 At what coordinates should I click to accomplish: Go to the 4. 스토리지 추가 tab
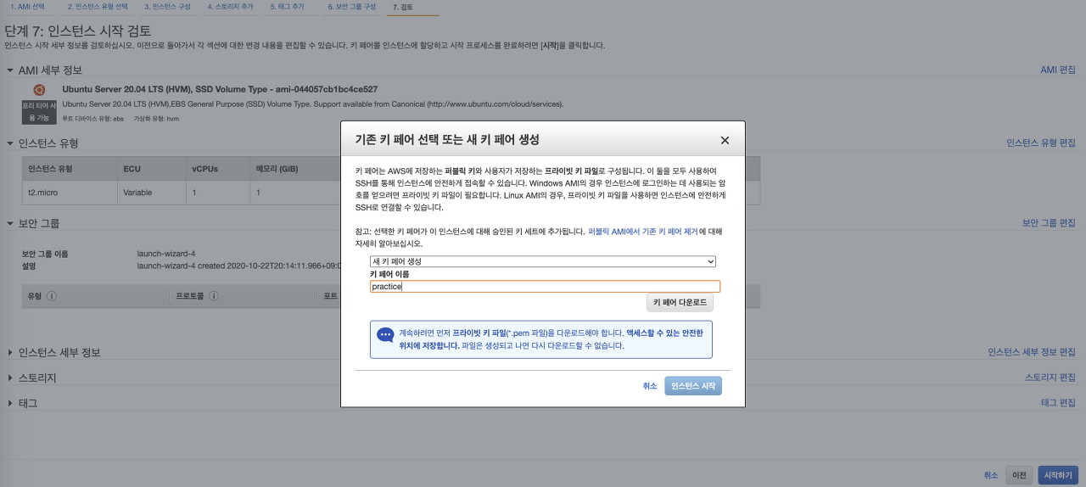pos(231,7)
